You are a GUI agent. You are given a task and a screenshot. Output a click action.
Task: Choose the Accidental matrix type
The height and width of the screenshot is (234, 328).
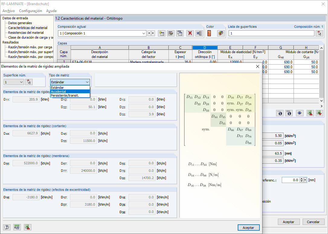(x=70, y=91)
